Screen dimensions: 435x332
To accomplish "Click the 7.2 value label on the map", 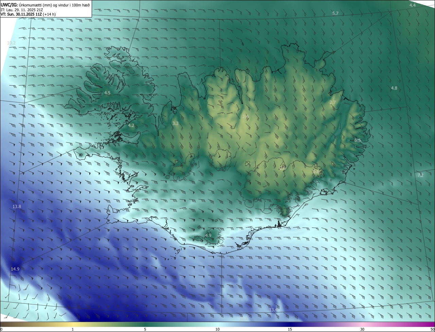I will pyautogui.click(x=420, y=175).
